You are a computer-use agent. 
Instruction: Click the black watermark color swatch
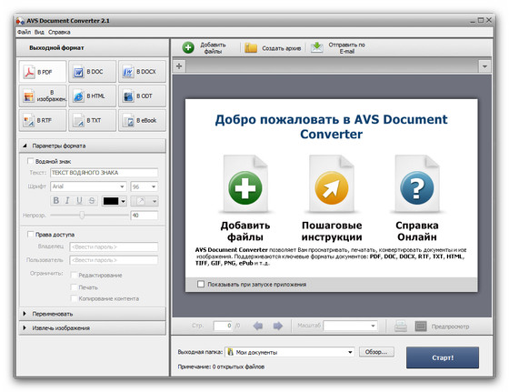tap(111, 201)
